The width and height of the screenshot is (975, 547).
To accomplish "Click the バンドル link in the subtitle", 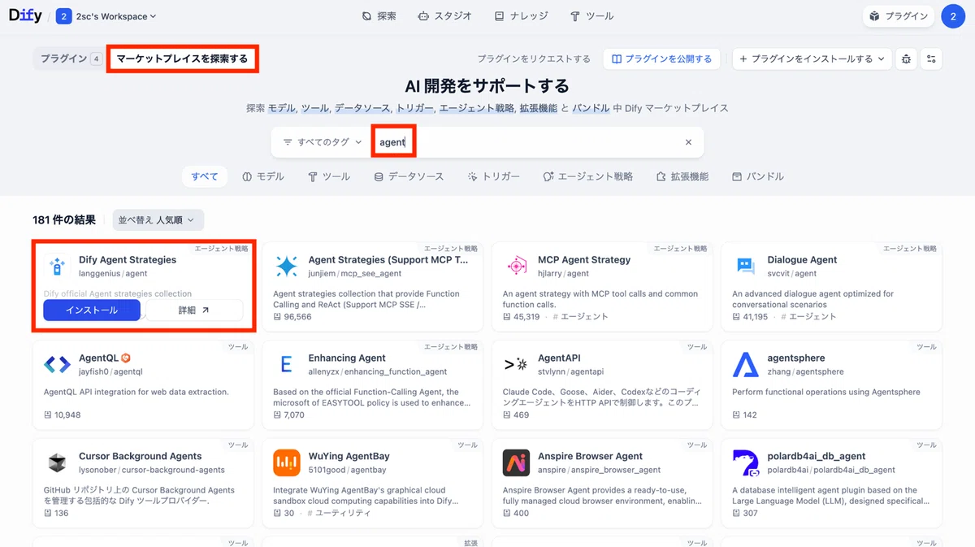I will click(x=591, y=108).
